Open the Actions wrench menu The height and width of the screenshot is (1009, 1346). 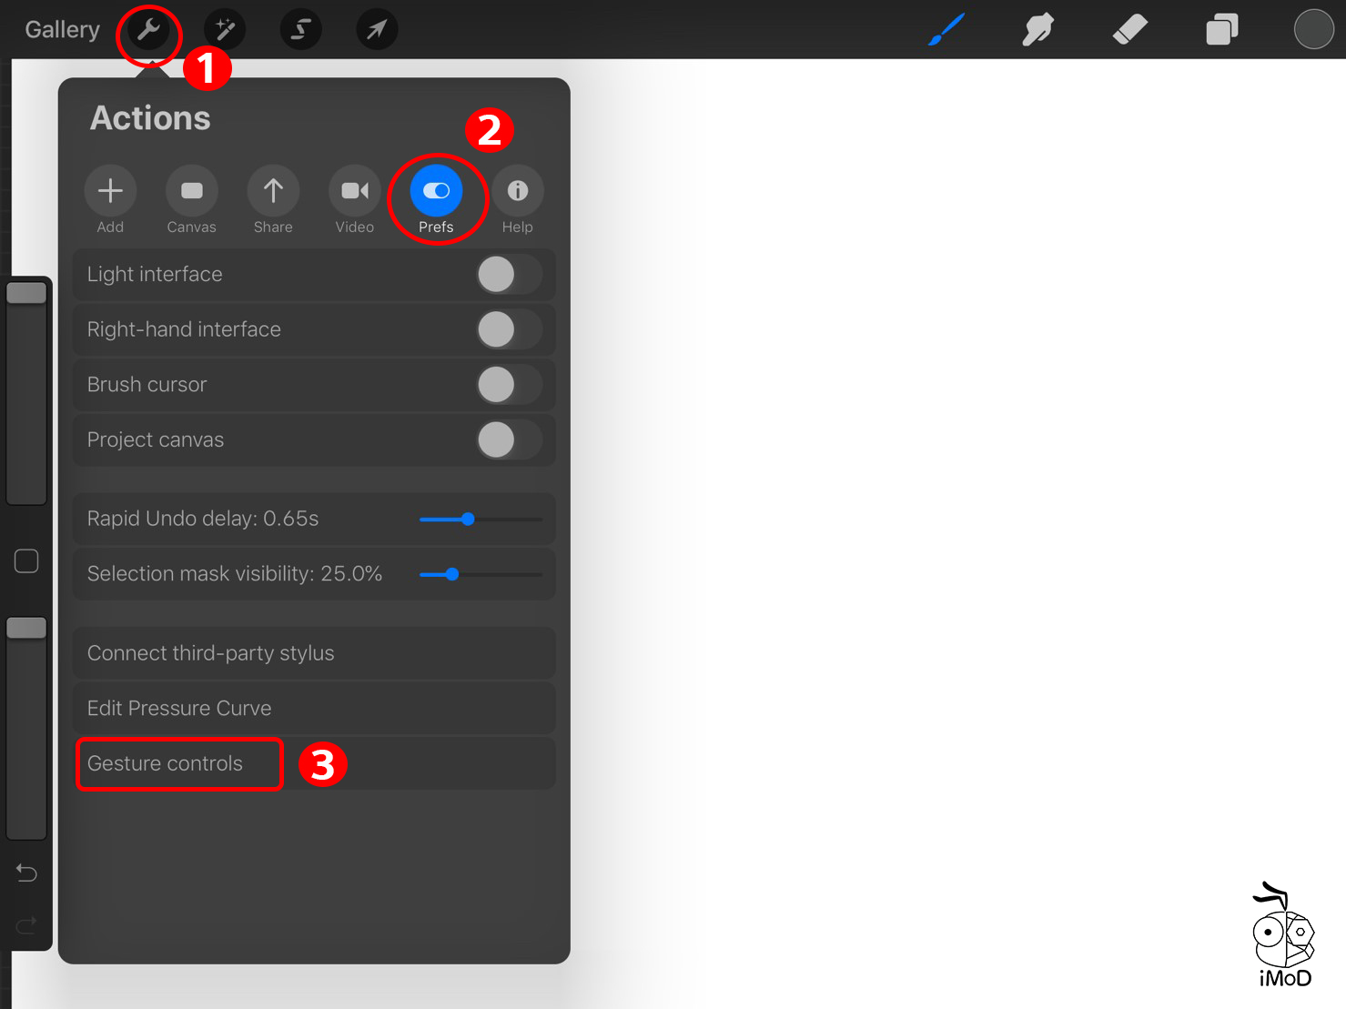tap(148, 31)
